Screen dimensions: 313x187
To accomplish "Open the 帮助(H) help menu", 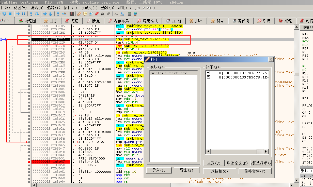I will click(x=125, y=8).
